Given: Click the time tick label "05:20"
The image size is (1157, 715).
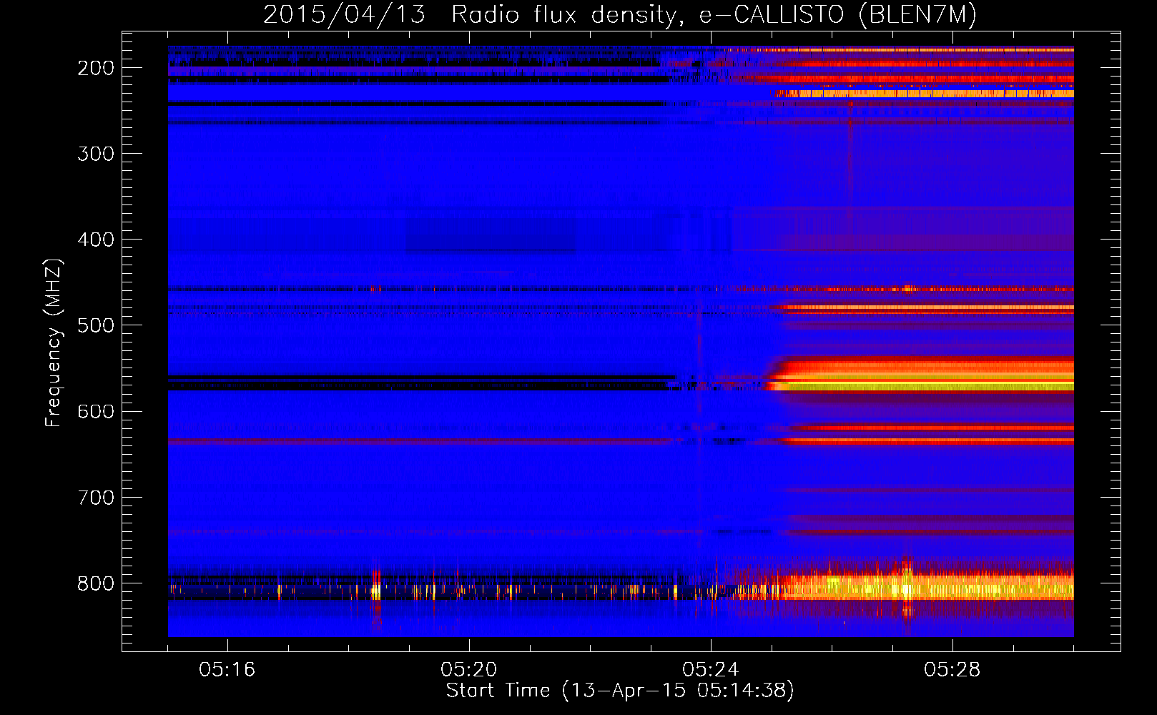Looking at the screenshot, I should (x=468, y=670).
